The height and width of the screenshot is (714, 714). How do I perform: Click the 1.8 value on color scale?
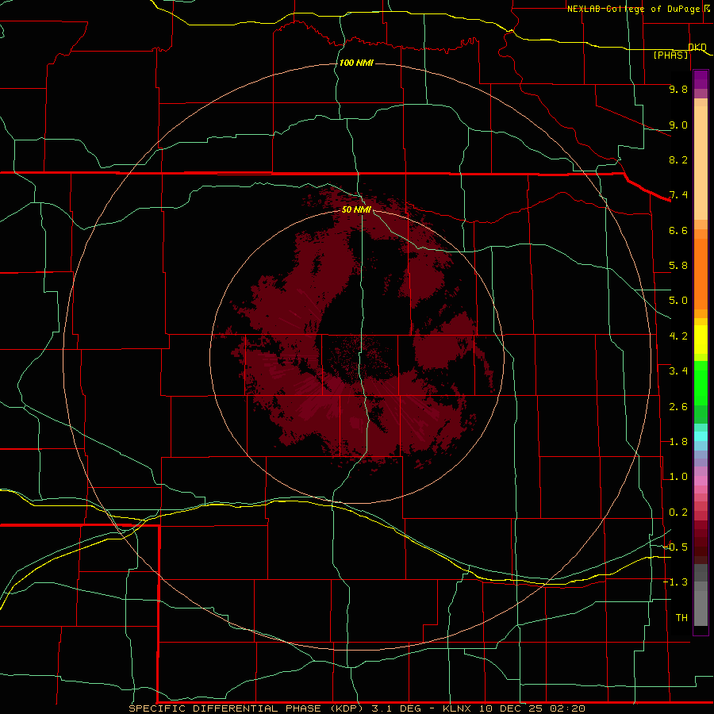[x=678, y=442]
